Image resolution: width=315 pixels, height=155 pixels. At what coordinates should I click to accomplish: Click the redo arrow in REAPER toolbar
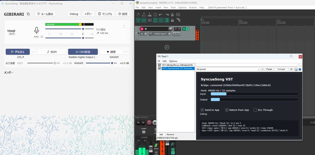[x=167, y=15]
